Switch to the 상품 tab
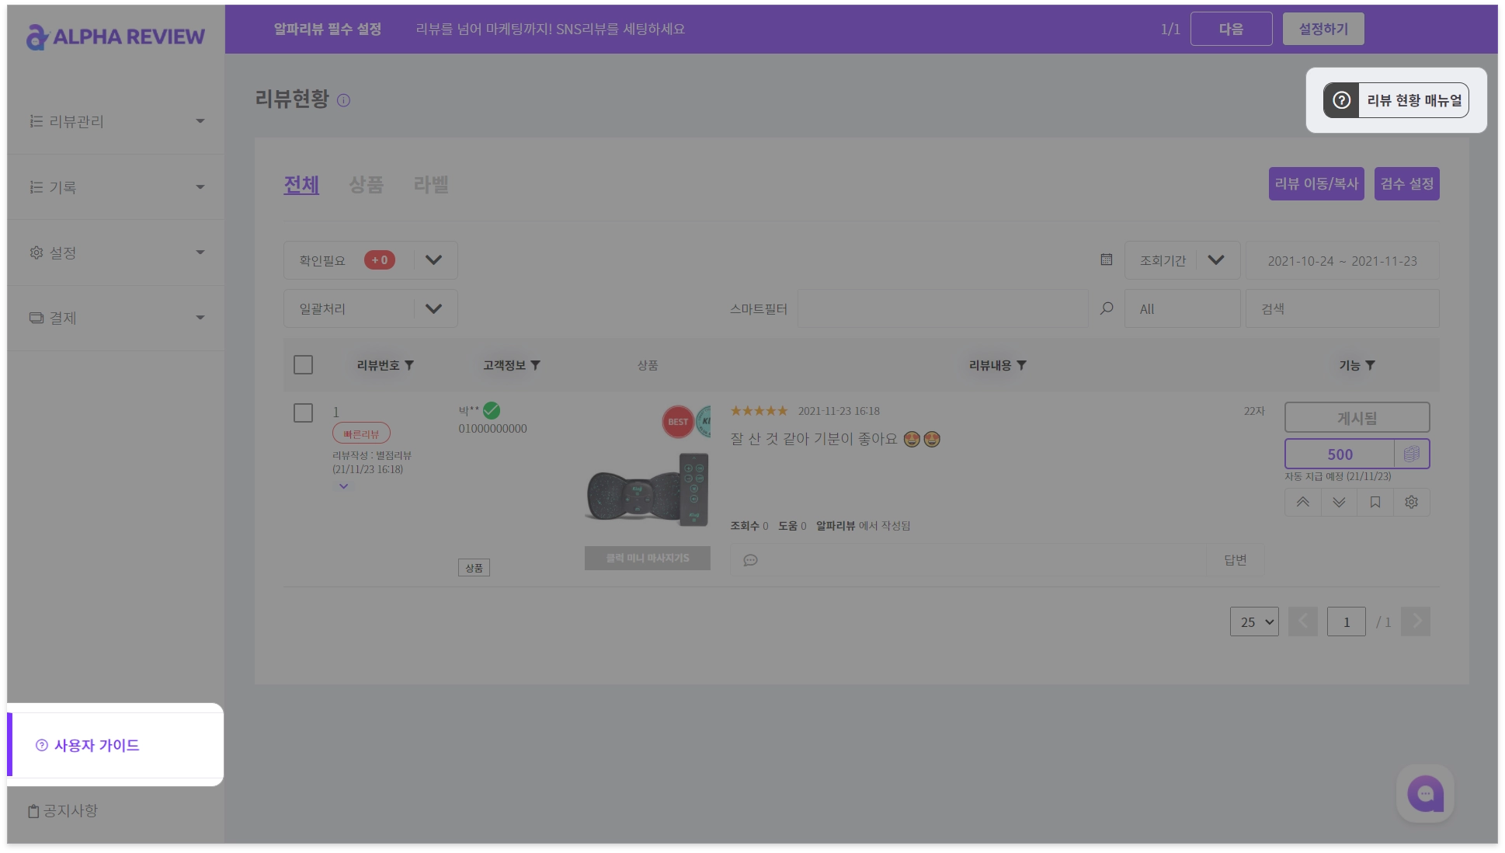 coord(366,185)
